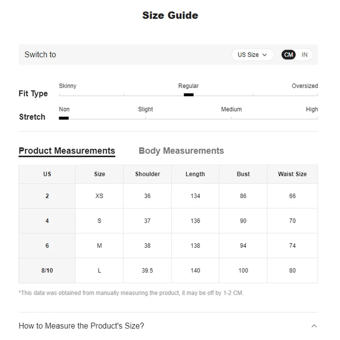This screenshot has width=340, height=340.
Task: Select the US 8/10 row header
Action: [x=47, y=270]
